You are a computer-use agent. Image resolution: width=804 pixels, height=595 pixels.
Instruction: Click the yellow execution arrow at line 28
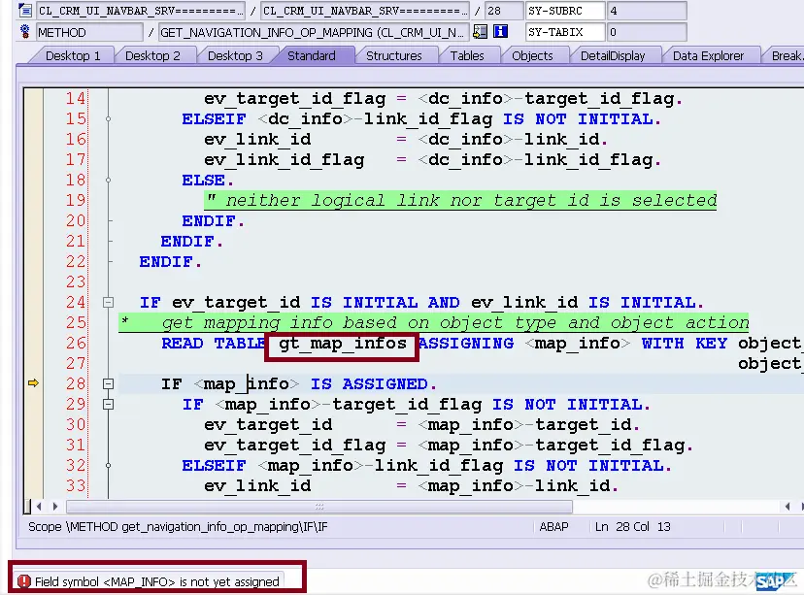33,382
